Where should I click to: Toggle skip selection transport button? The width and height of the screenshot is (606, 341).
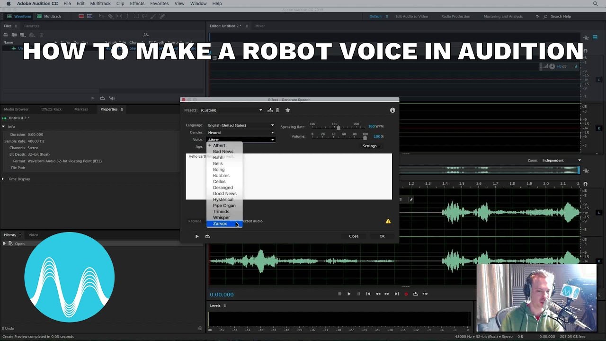coord(425,294)
